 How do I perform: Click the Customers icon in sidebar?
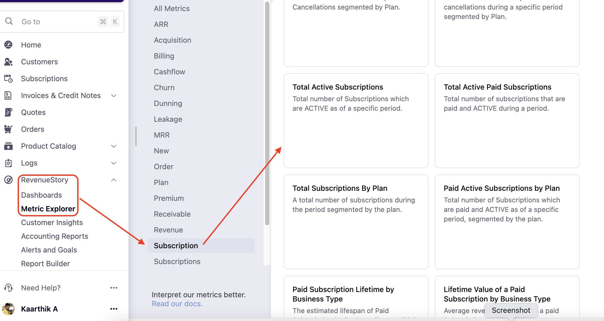[8, 62]
